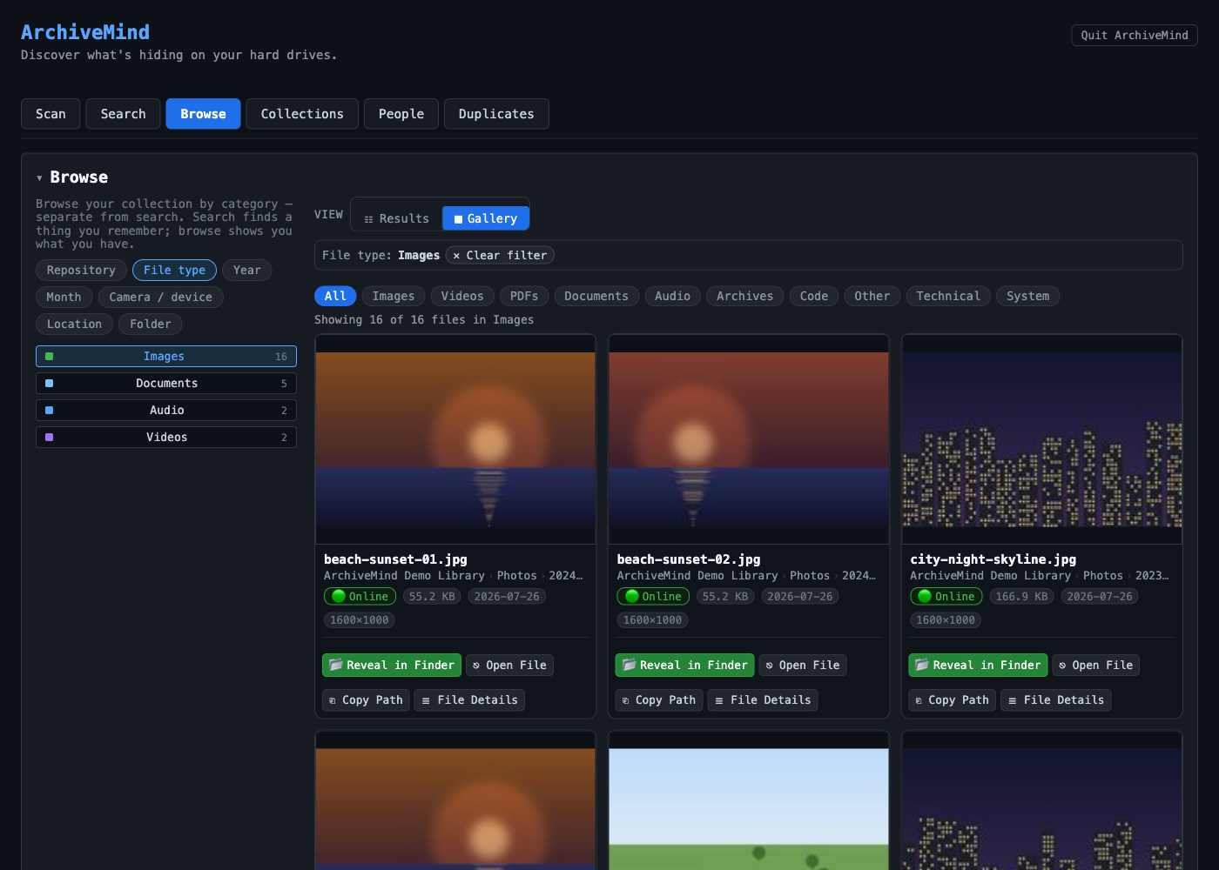Select the Documents category row
The width and height of the screenshot is (1219, 870).
166,384
